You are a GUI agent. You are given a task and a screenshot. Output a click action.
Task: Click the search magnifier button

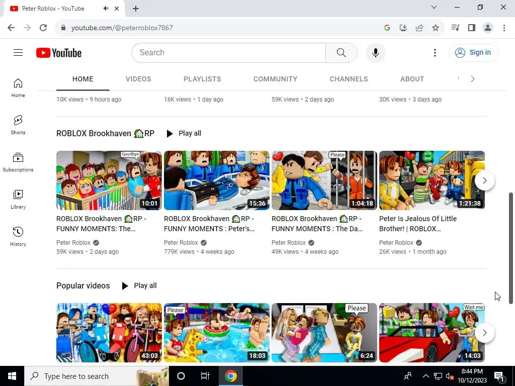[x=341, y=52]
